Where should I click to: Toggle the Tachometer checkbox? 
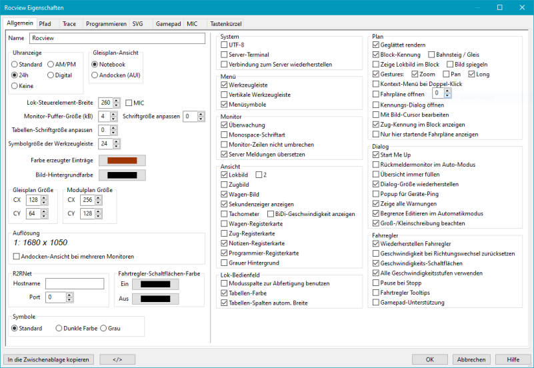point(225,214)
